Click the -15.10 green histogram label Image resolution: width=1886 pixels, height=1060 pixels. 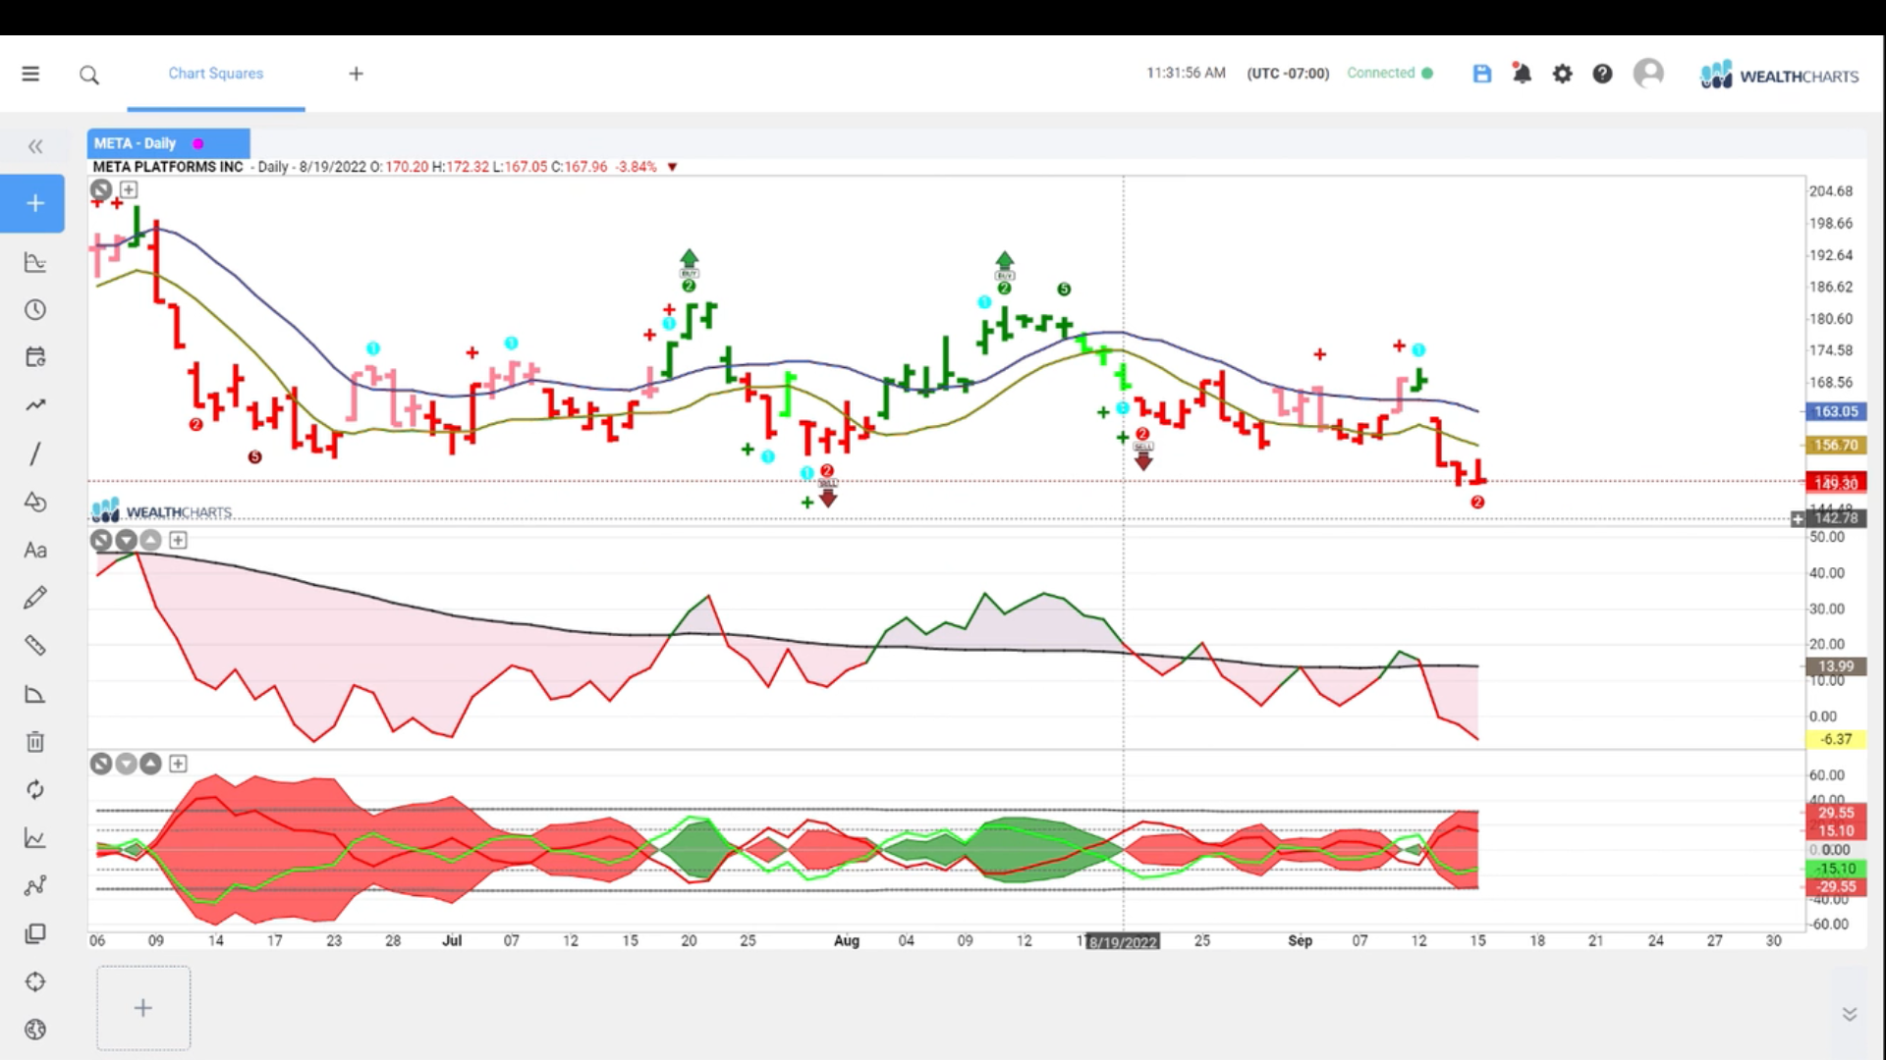1835,869
